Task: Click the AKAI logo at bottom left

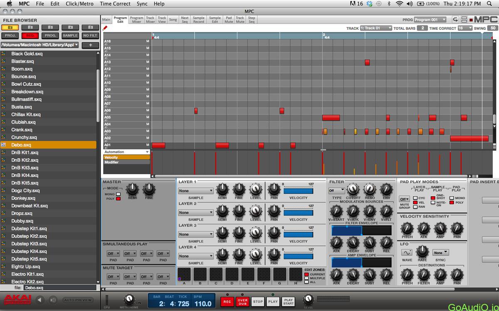Action: pos(17,299)
